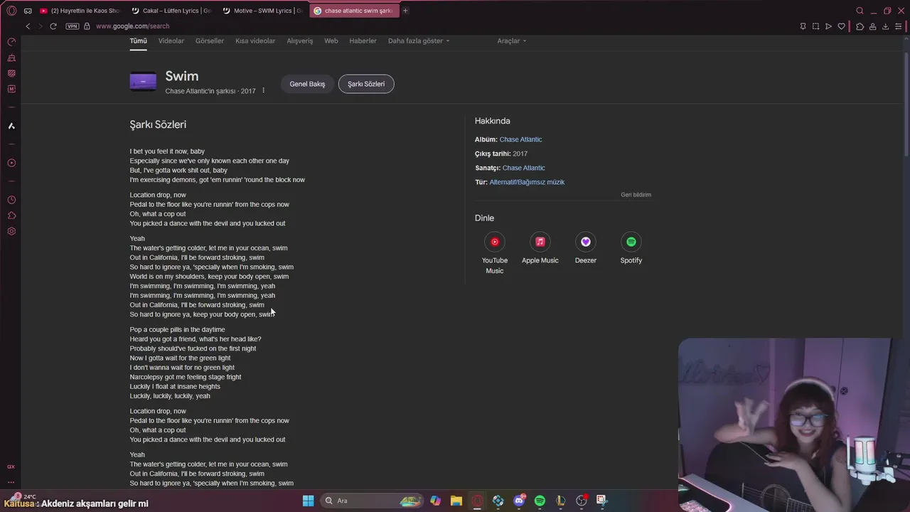
Task: Open League of Legends taskbar icon
Action: [560, 501]
